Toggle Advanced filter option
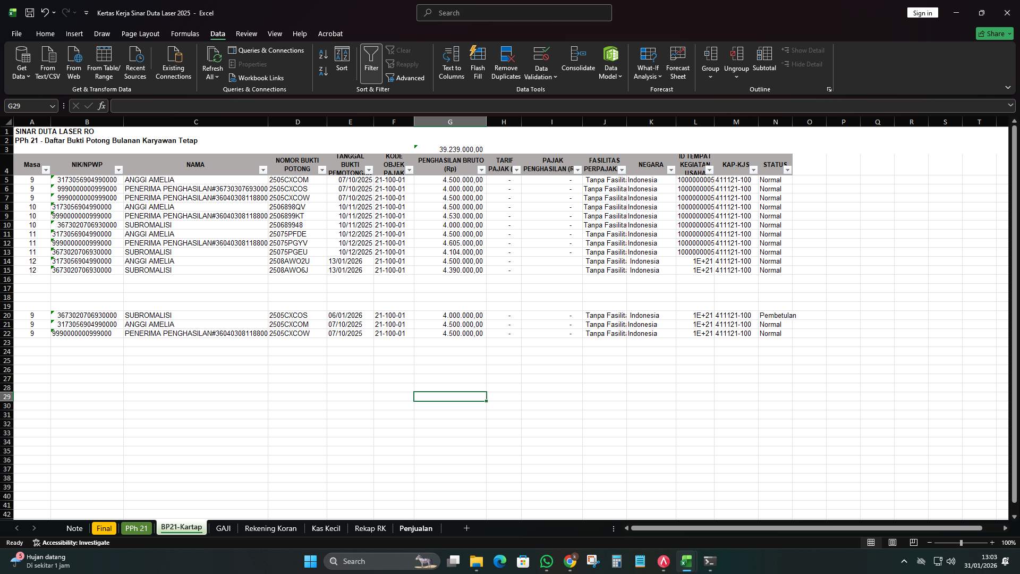 pyautogui.click(x=405, y=78)
